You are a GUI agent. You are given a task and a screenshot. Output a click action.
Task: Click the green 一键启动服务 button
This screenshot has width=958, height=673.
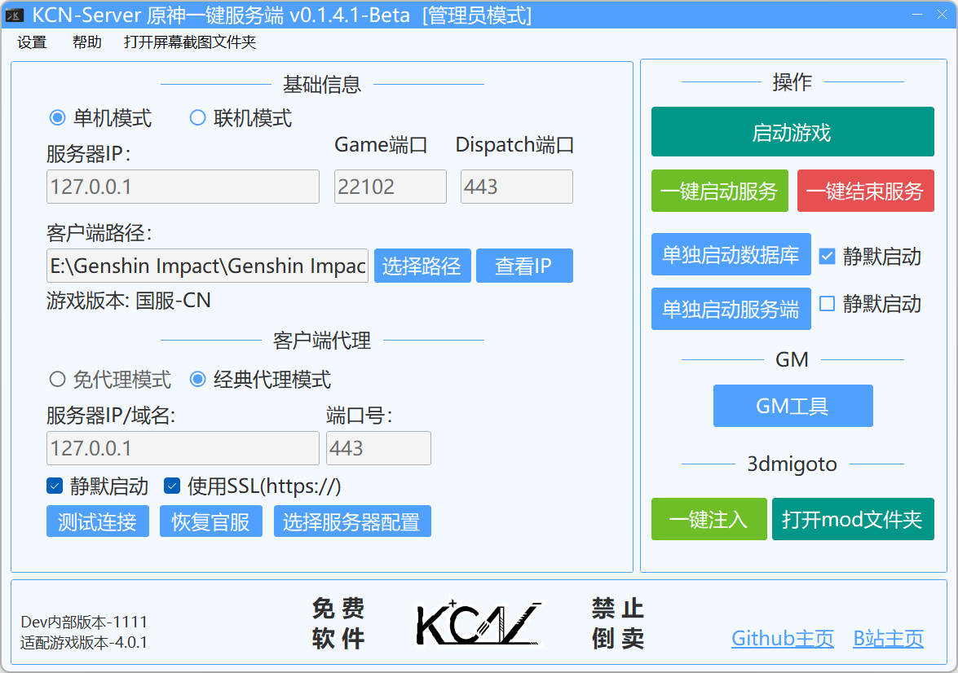coord(720,191)
